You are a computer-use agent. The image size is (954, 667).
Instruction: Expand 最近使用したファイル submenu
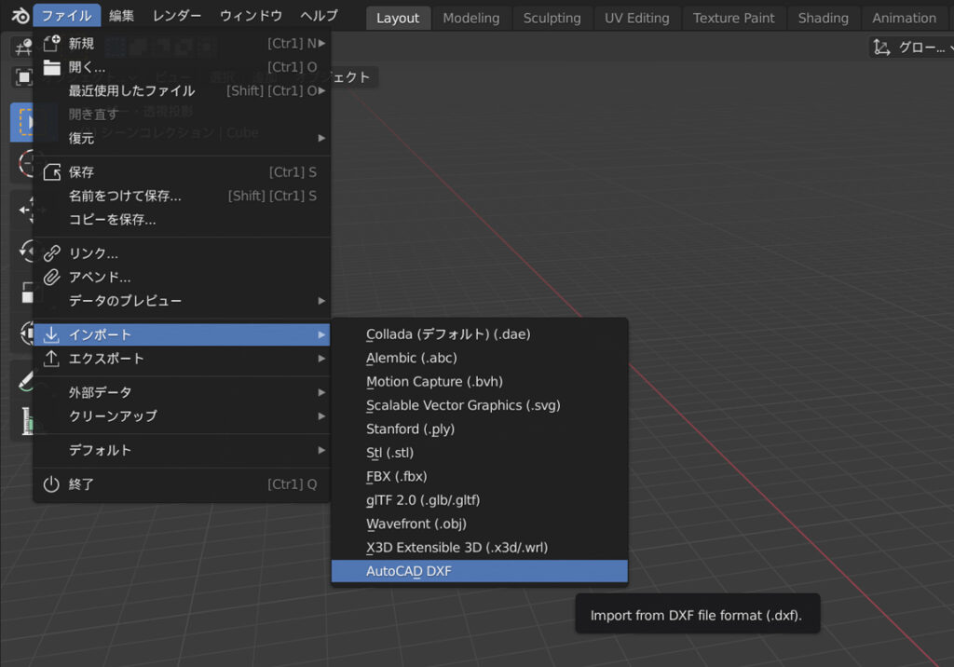pos(182,90)
